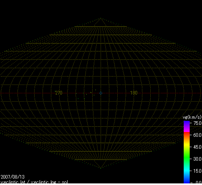The width and height of the screenshot is (202, 185).
Task: Click the 30.0 legend value
Action: [x=198, y=159]
